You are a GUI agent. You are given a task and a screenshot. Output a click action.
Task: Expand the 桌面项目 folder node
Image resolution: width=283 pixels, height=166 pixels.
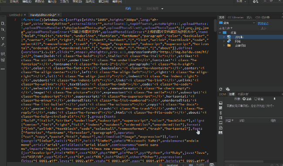coord(224,45)
